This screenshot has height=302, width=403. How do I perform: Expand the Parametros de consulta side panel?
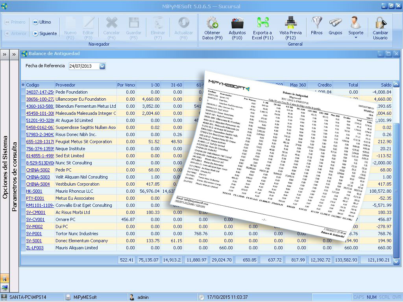pos(14,54)
